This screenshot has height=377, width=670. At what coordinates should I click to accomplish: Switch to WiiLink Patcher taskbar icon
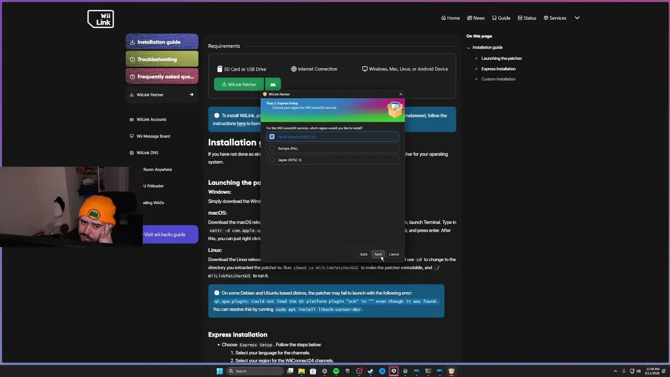click(451, 371)
